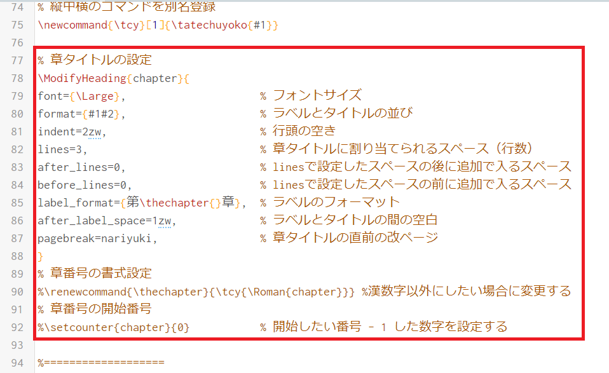Click the after_label_space=1zw setting
This screenshot has height=373, width=609.
point(107,221)
